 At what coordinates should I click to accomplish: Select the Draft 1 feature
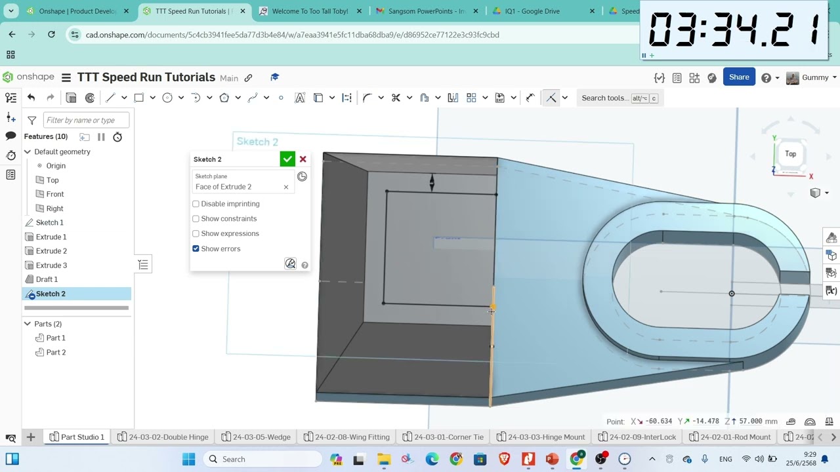[x=47, y=279]
